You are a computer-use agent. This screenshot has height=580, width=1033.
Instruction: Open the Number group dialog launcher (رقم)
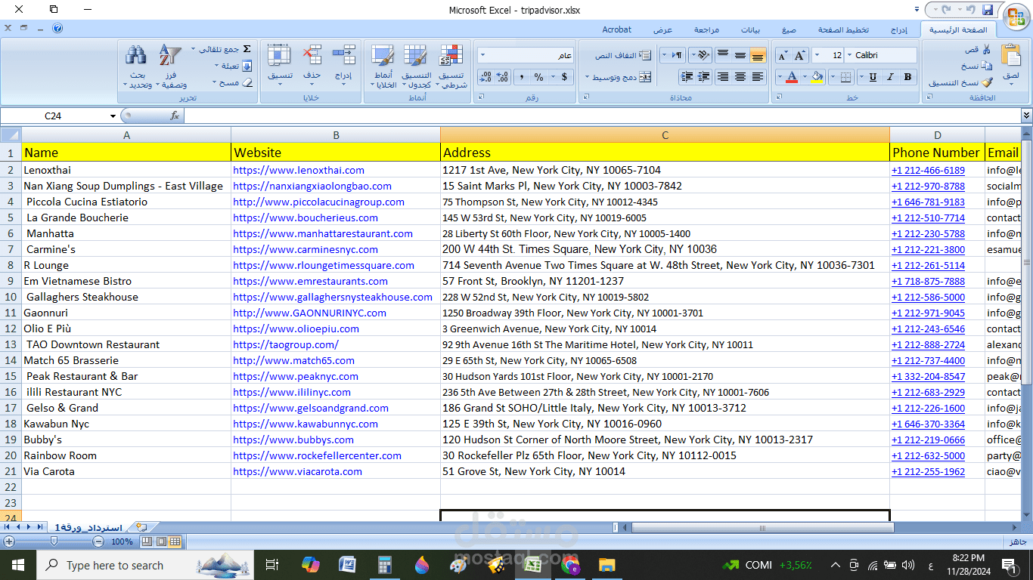(x=482, y=97)
